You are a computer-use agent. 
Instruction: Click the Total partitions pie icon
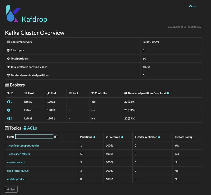click(x=8, y=58)
